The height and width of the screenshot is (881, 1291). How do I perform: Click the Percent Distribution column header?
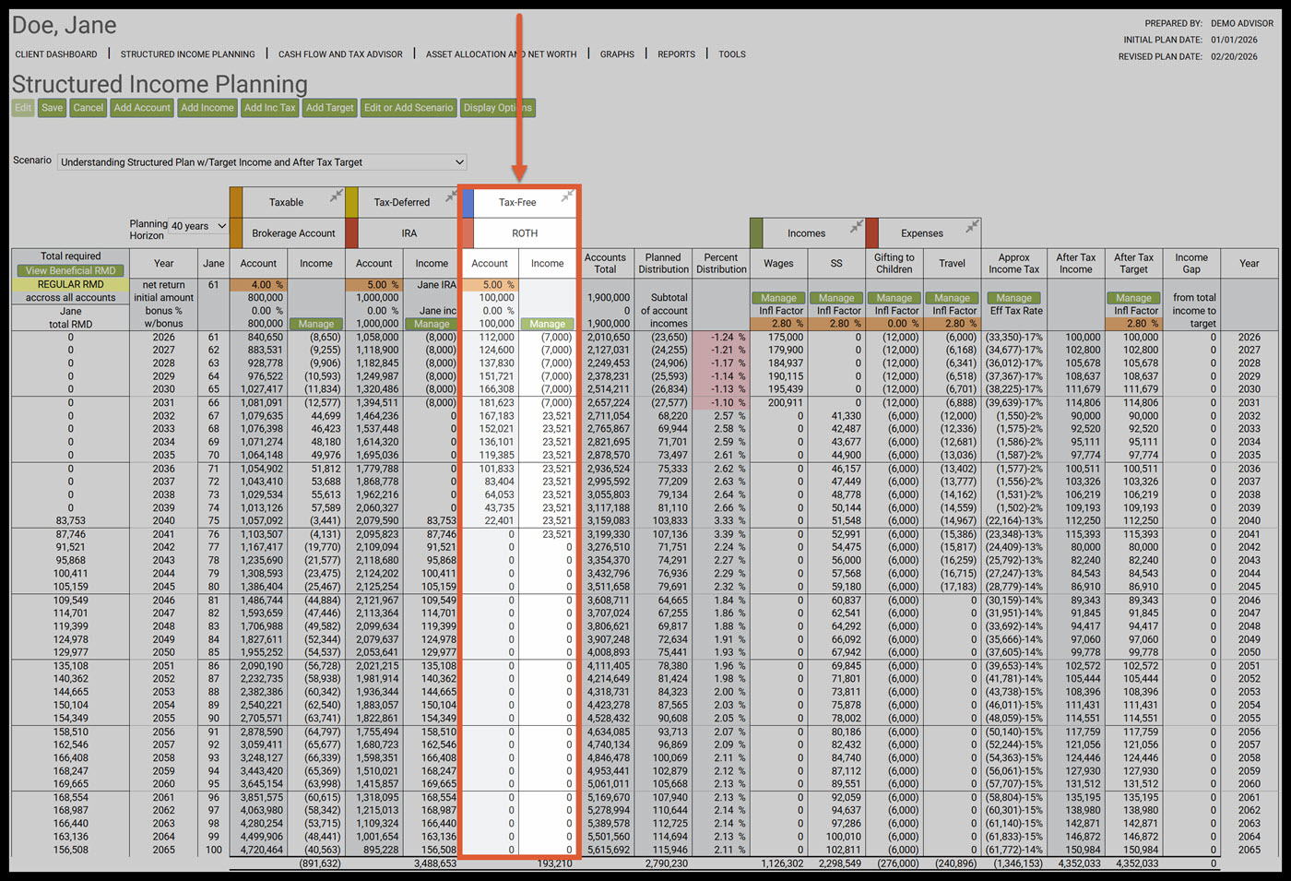pos(721,264)
